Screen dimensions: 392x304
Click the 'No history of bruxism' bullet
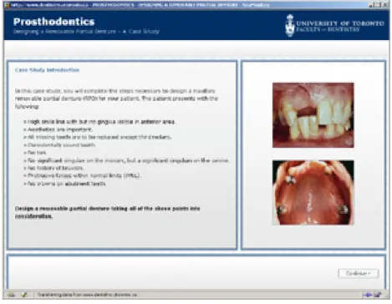tap(53, 168)
